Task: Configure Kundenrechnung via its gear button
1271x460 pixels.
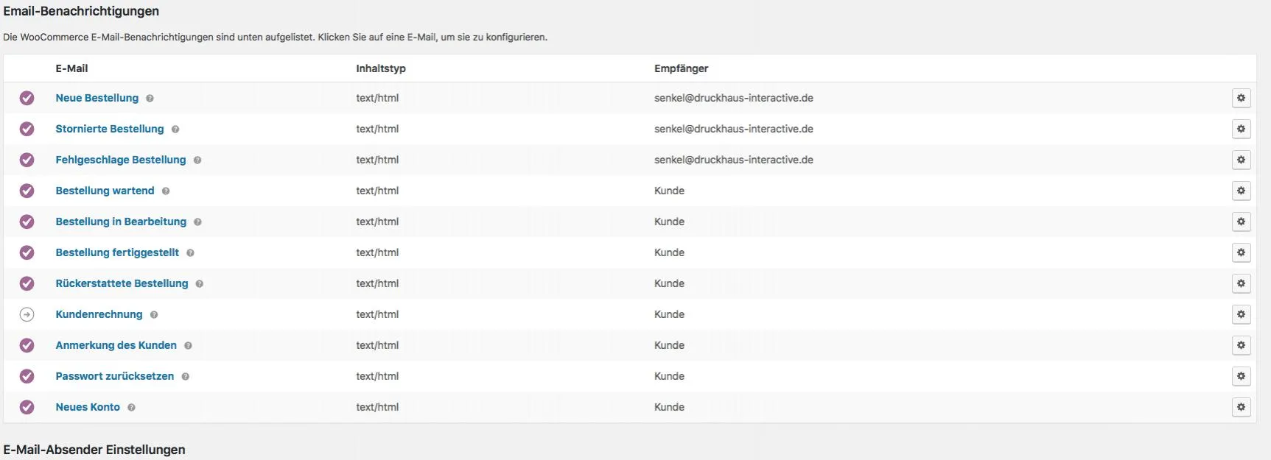Action: pyautogui.click(x=1241, y=314)
